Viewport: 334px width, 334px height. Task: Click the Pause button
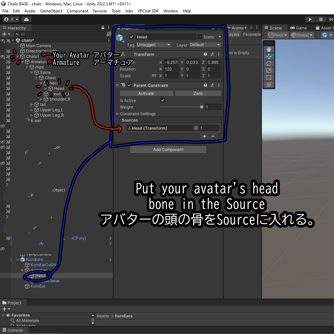321,19
